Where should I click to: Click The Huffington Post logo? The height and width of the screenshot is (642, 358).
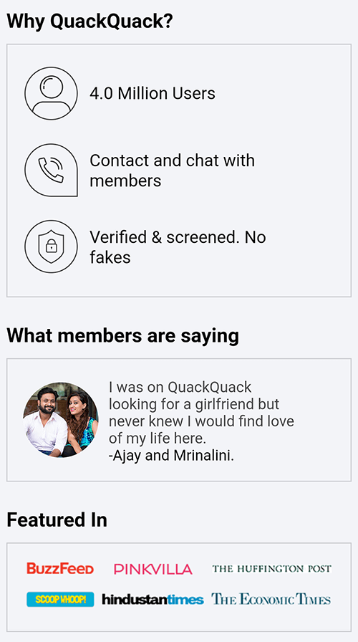pos(271,568)
